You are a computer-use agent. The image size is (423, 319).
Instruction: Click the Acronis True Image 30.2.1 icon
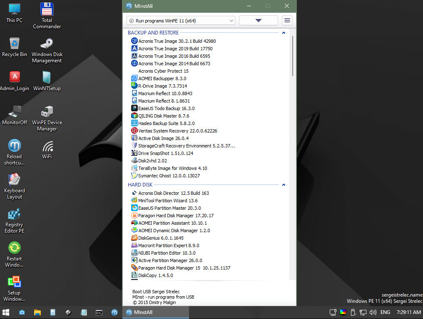click(134, 41)
